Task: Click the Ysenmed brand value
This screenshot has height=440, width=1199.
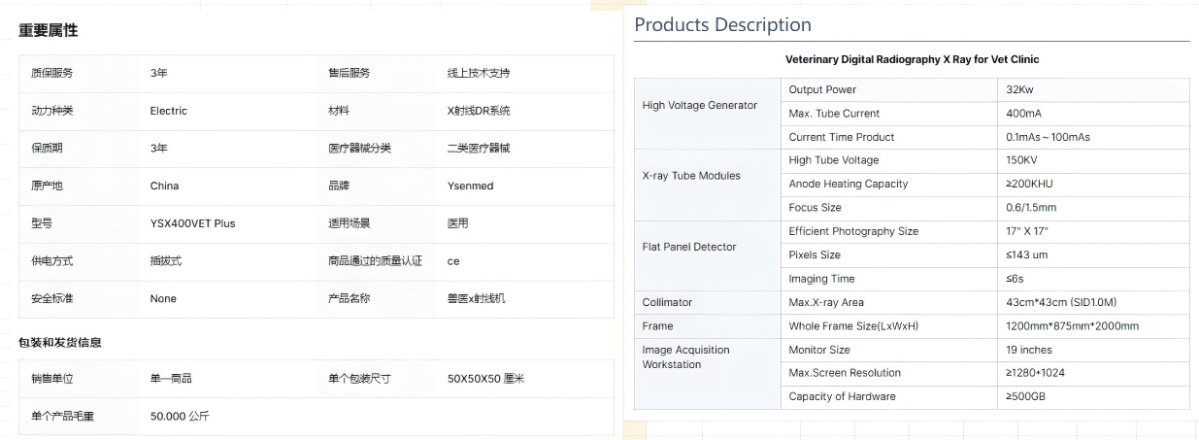Action: click(470, 186)
